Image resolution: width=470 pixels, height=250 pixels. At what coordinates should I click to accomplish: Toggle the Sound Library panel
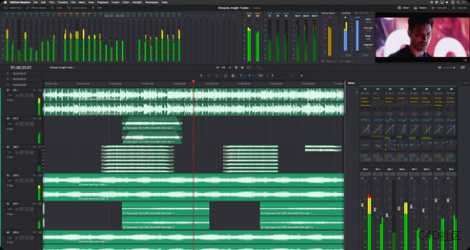tap(77, 7)
